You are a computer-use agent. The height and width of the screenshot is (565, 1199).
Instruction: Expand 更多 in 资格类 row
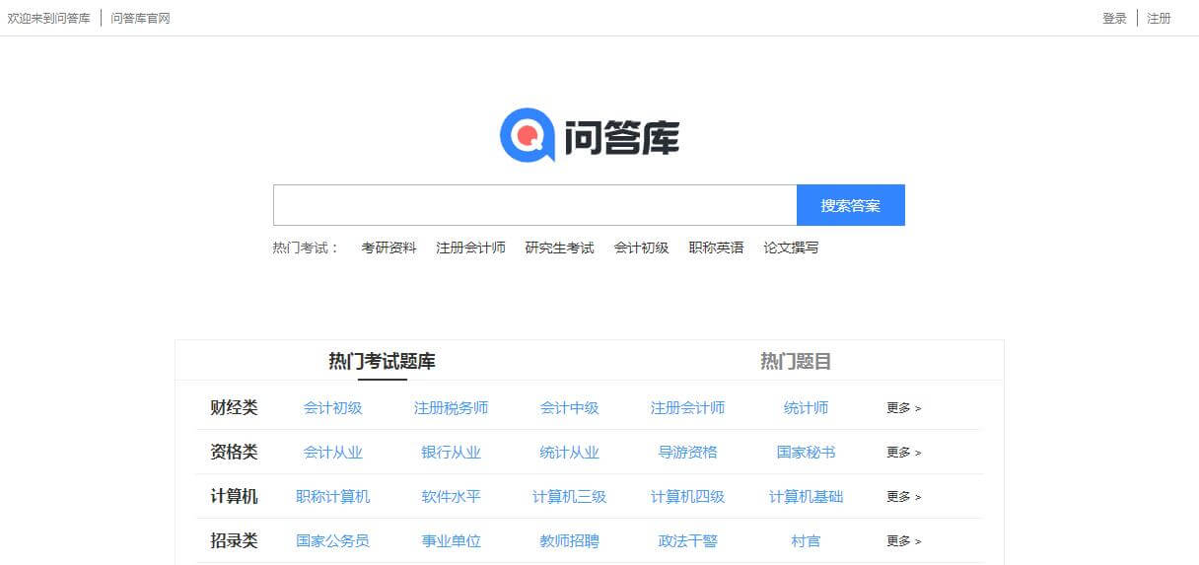pyautogui.click(x=903, y=452)
